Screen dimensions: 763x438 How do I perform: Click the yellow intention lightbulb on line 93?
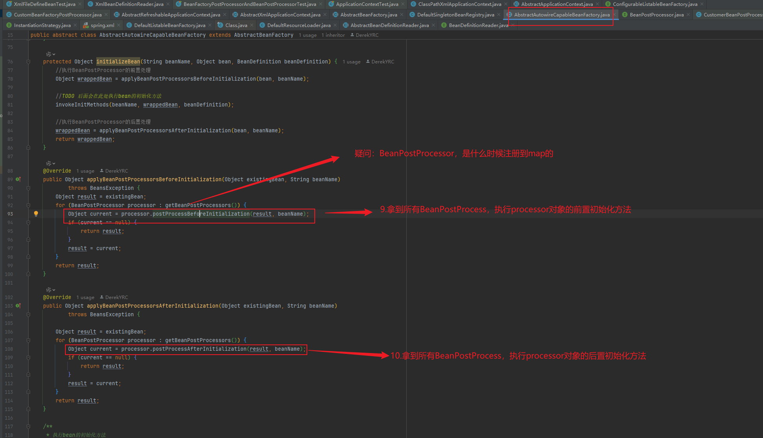36,214
